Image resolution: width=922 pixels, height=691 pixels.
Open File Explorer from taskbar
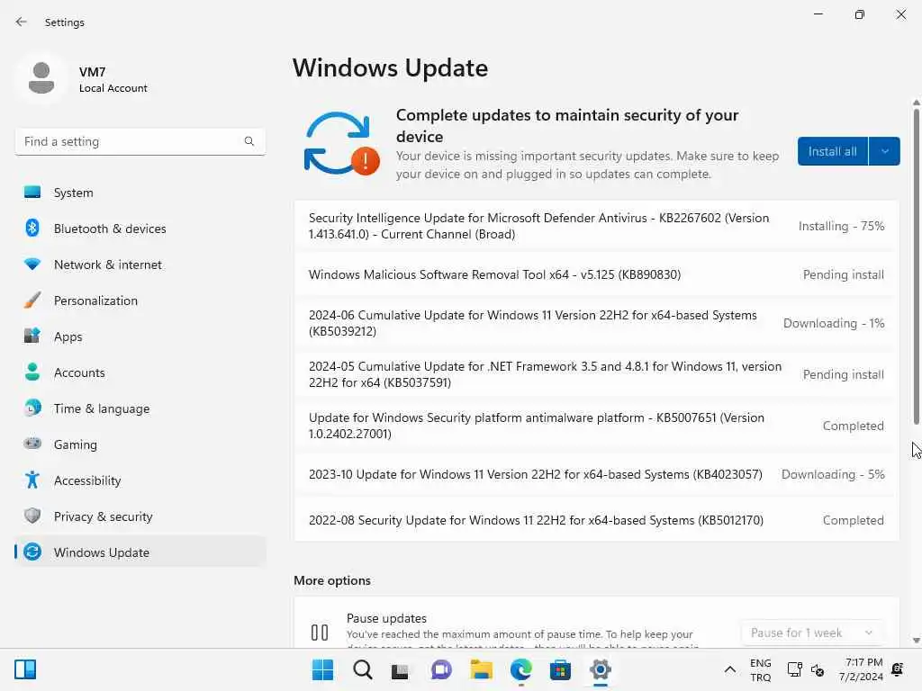point(481,669)
